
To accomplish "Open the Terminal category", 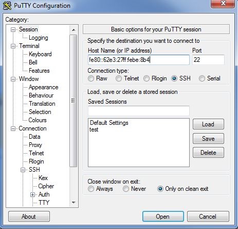I will (29, 46).
